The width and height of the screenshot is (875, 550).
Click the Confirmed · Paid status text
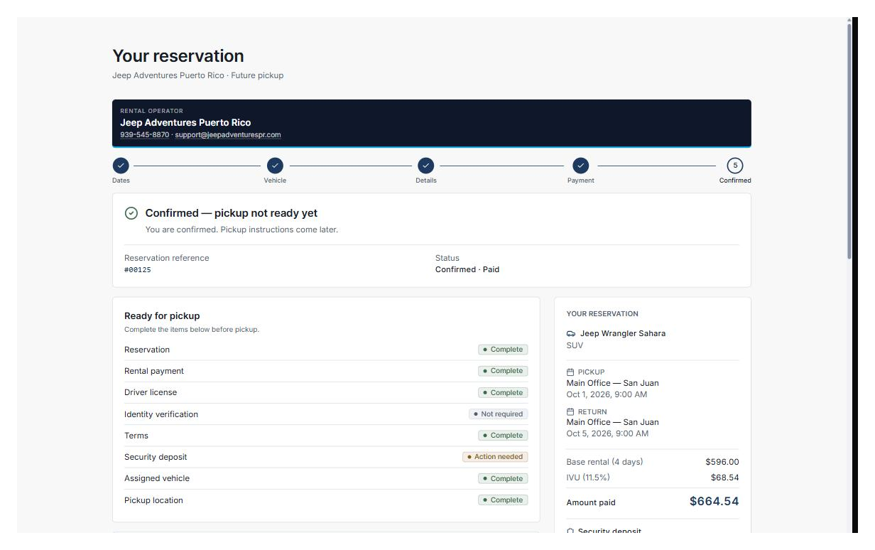pos(467,269)
